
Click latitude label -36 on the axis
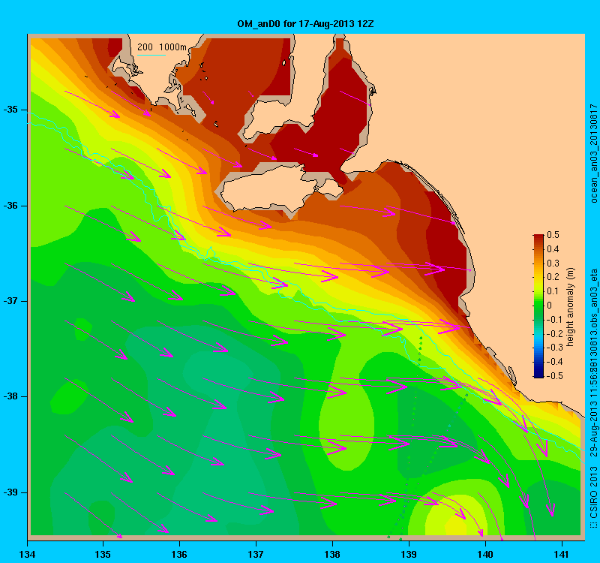point(10,206)
